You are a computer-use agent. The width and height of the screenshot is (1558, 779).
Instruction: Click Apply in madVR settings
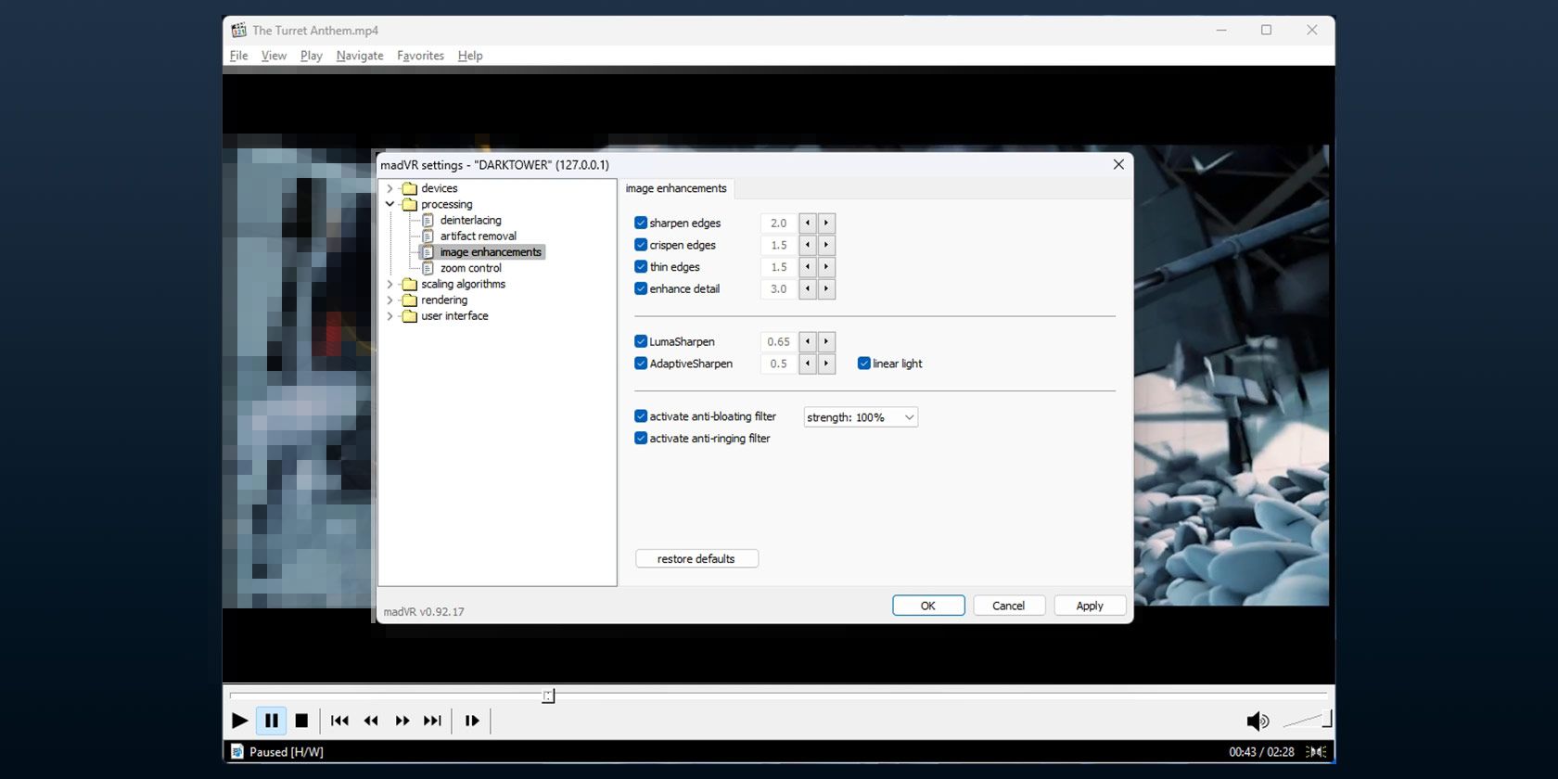point(1090,606)
